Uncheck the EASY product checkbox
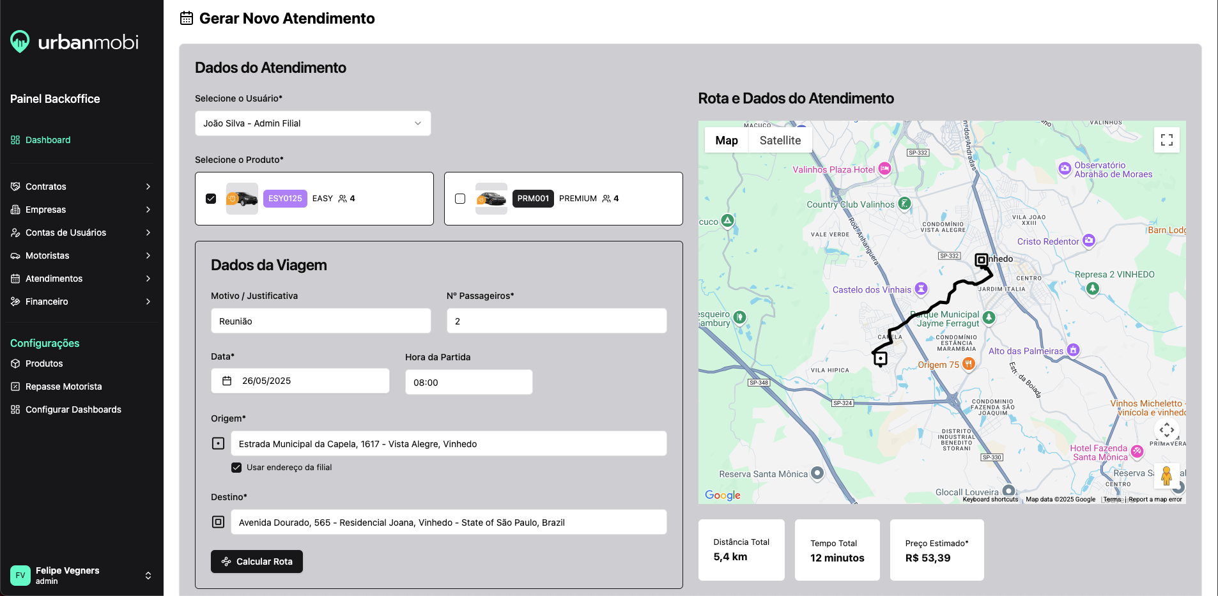The image size is (1218, 596). (x=211, y=199)
